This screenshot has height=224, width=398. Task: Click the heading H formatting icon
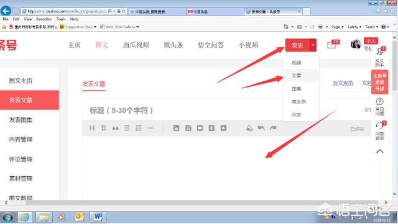click(92, 128)
